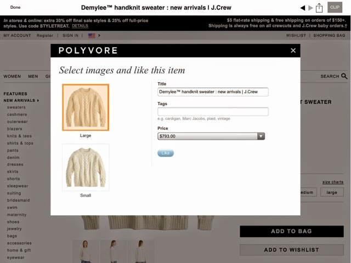
Task: Select the Large sweater image
Action: (86, 107)
